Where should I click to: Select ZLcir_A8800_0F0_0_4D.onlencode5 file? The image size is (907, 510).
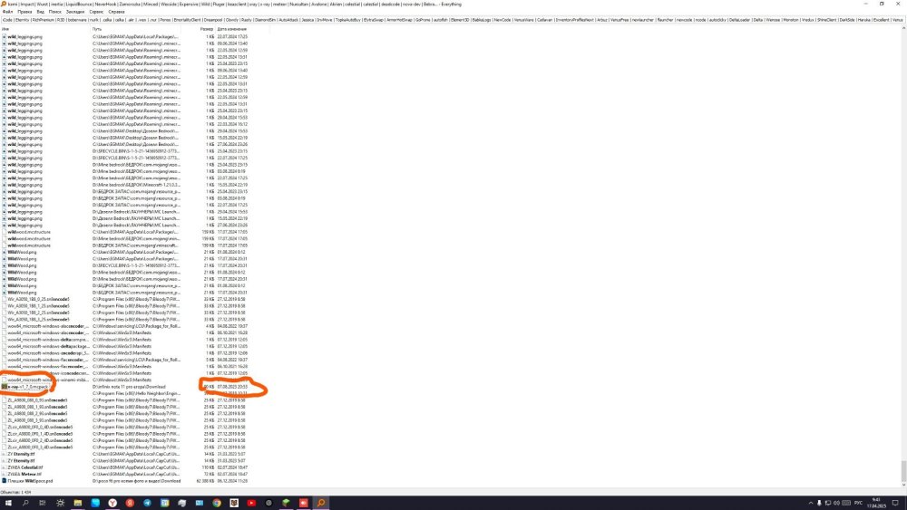click(x=40, y=427)
